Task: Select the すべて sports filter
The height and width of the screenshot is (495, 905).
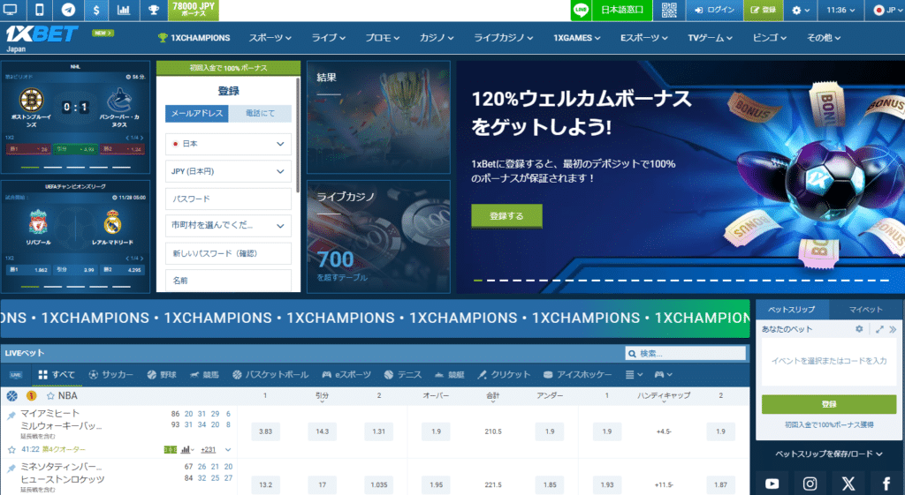Action: point(57,375)
